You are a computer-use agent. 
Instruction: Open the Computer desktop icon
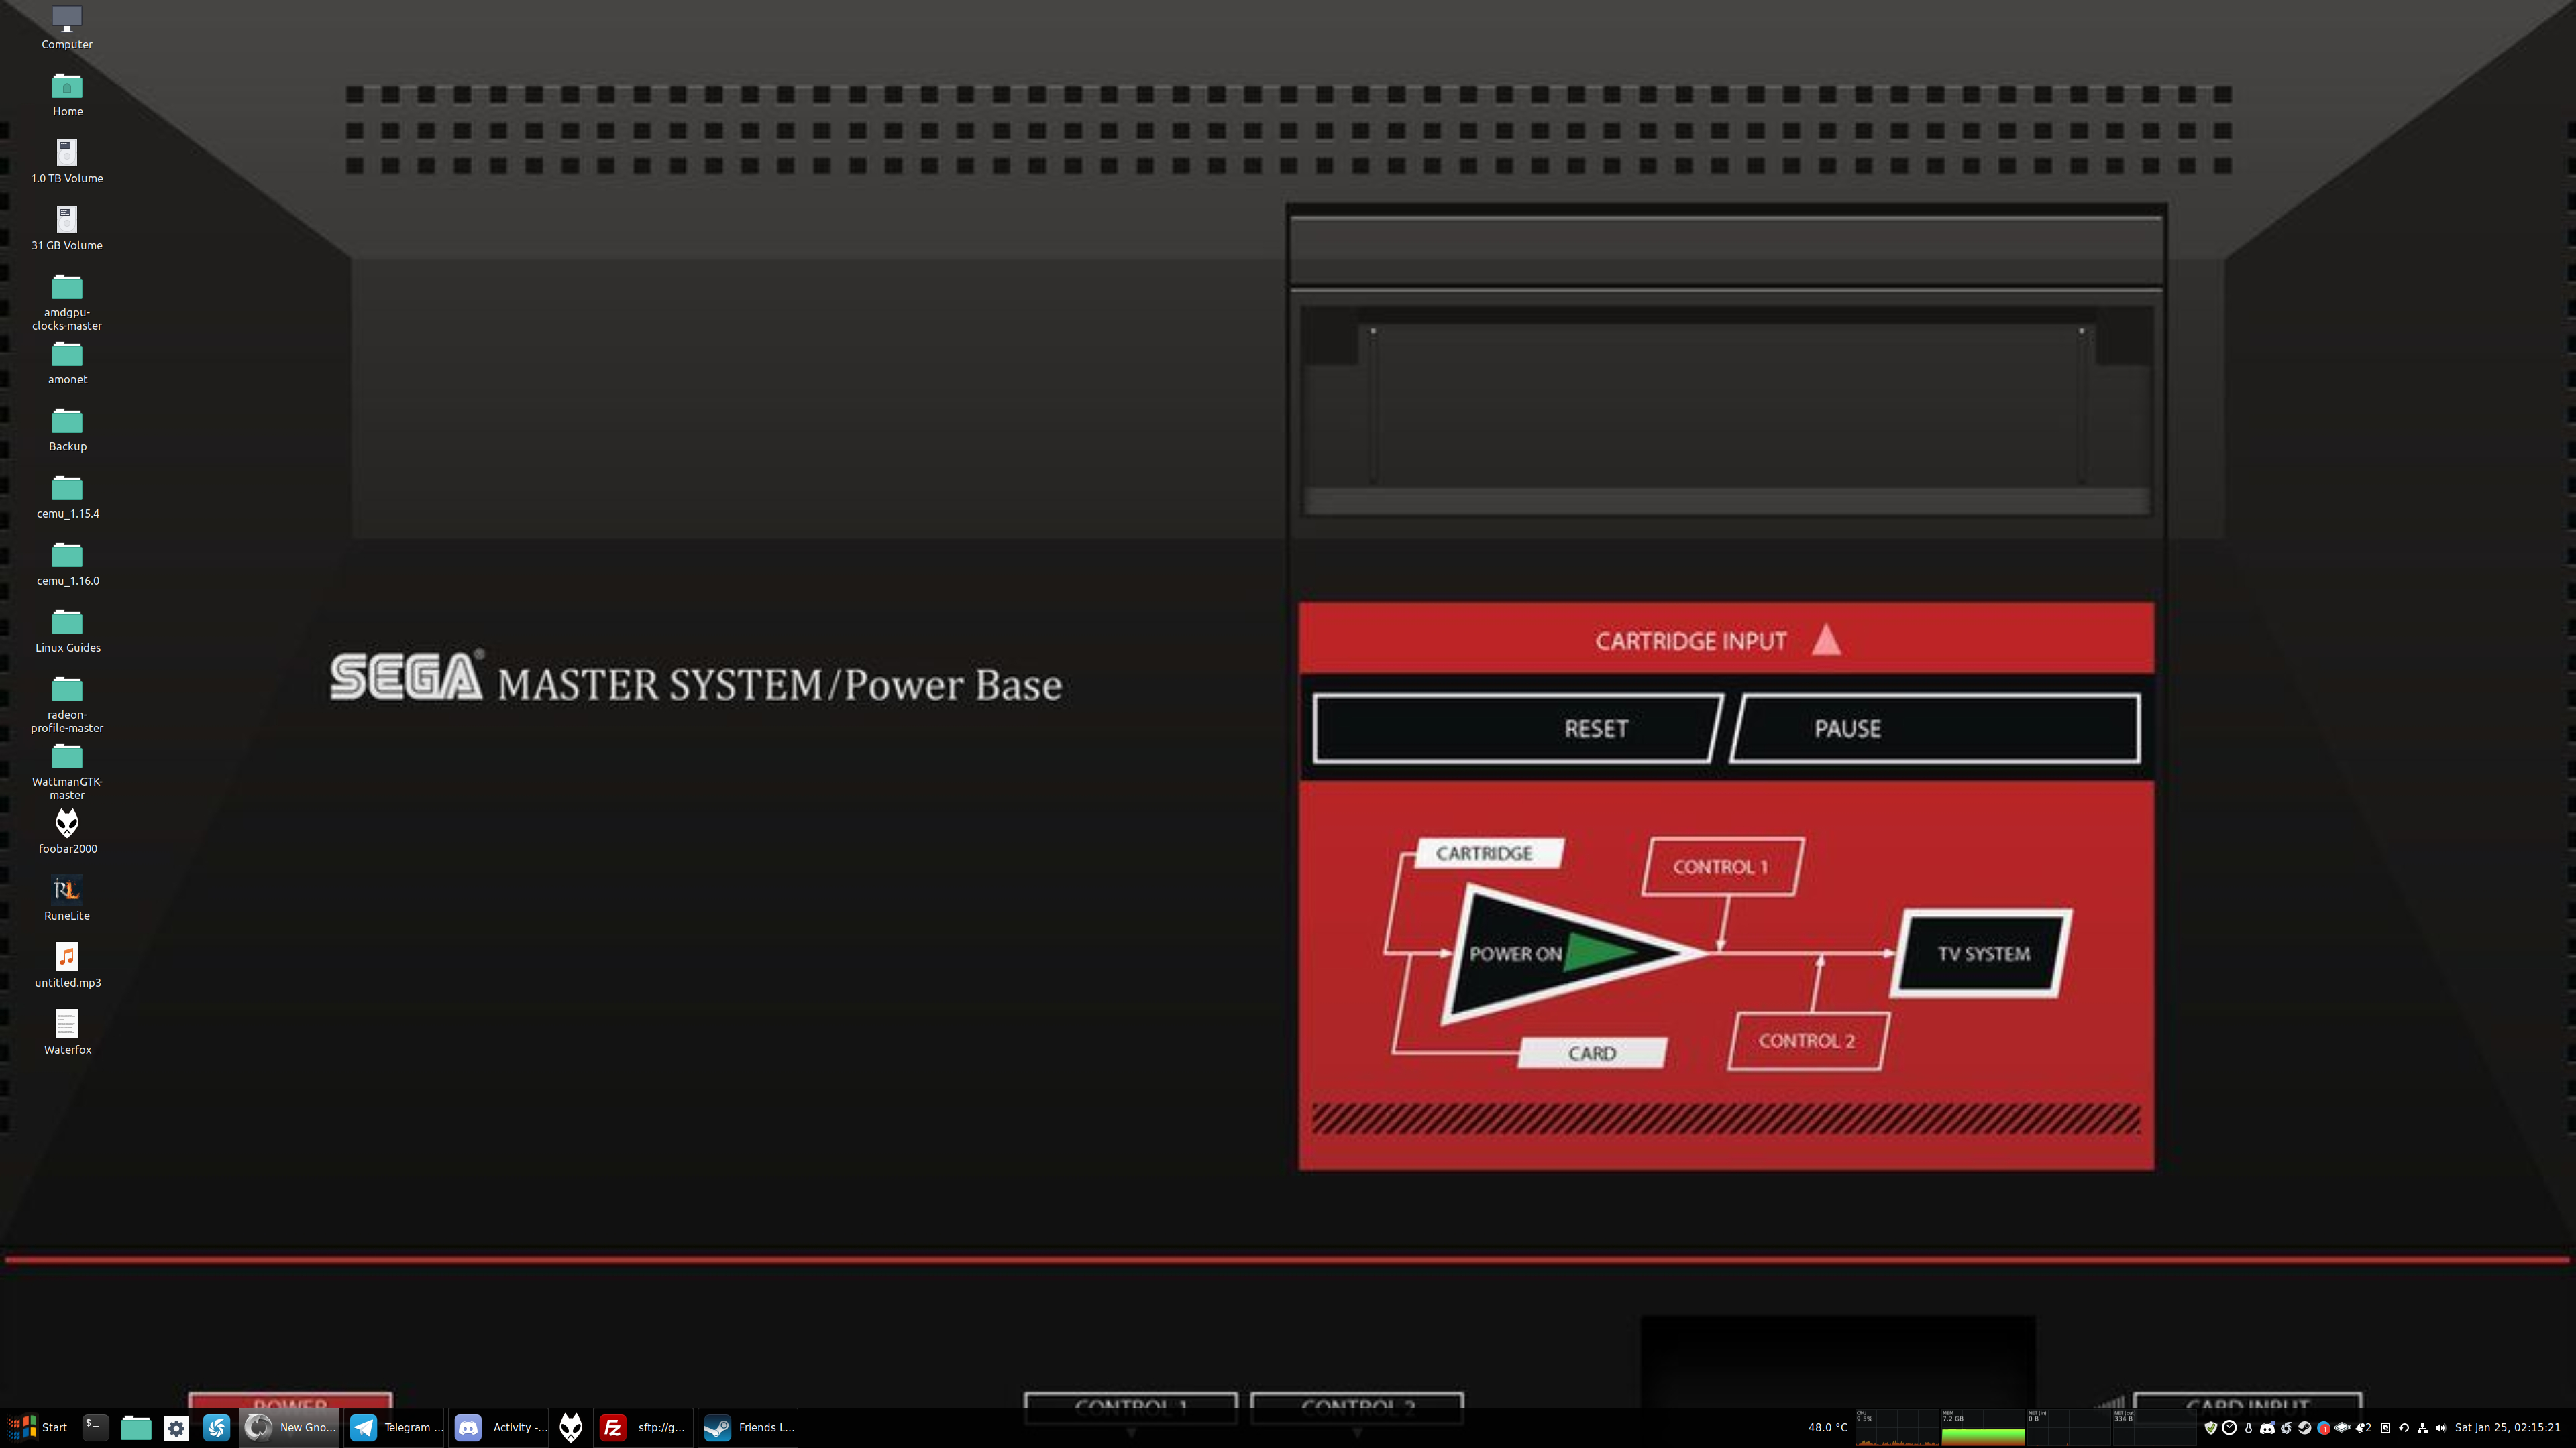click(x=67, y=27)
